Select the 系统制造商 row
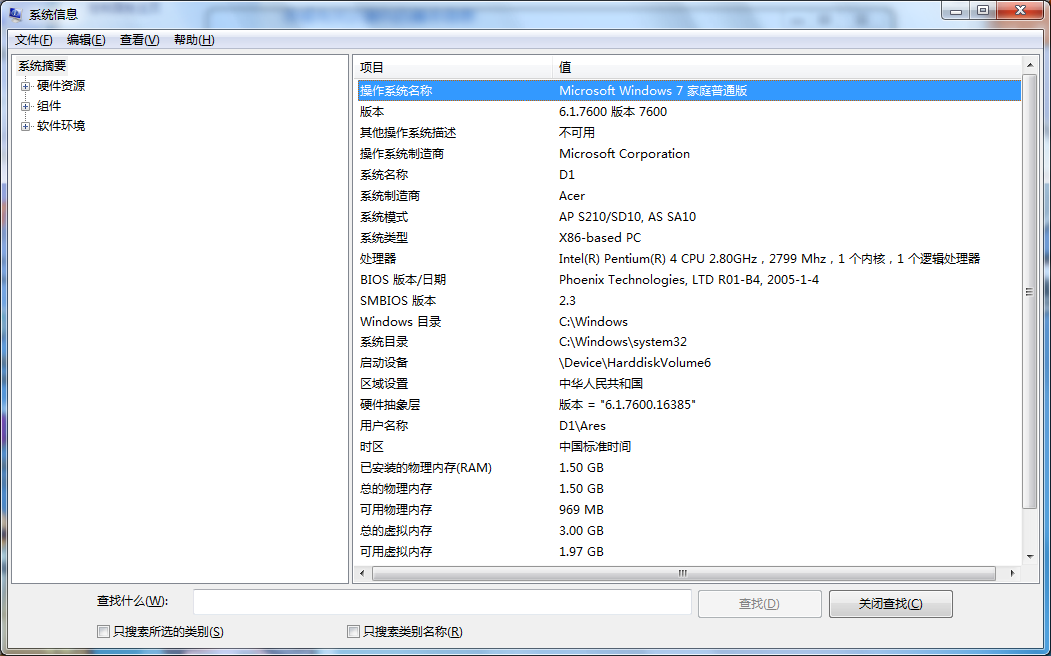The image size is (1051, 656). 688,196
